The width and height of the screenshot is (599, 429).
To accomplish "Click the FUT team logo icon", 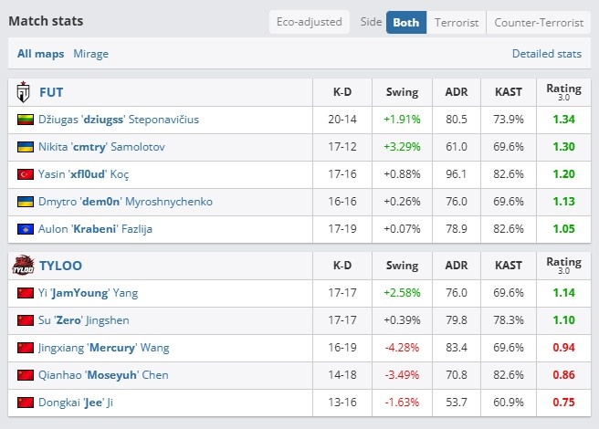I will 24,92.
